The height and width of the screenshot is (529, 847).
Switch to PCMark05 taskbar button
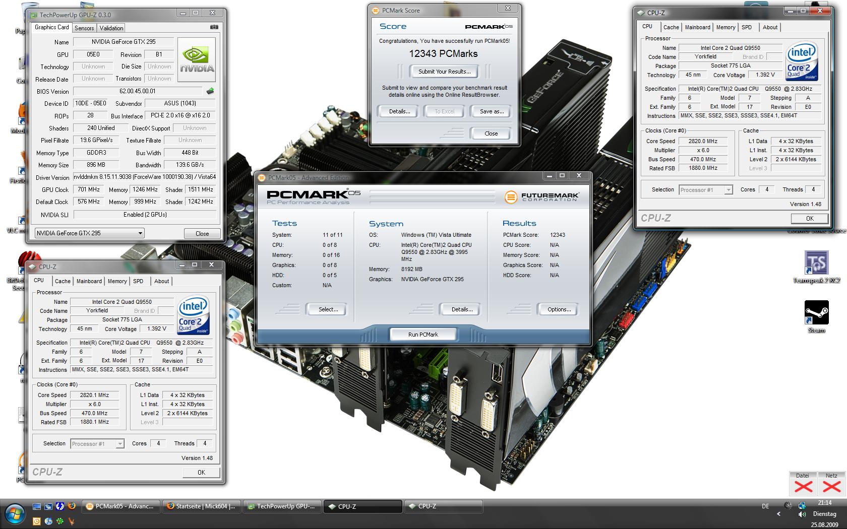121,506
